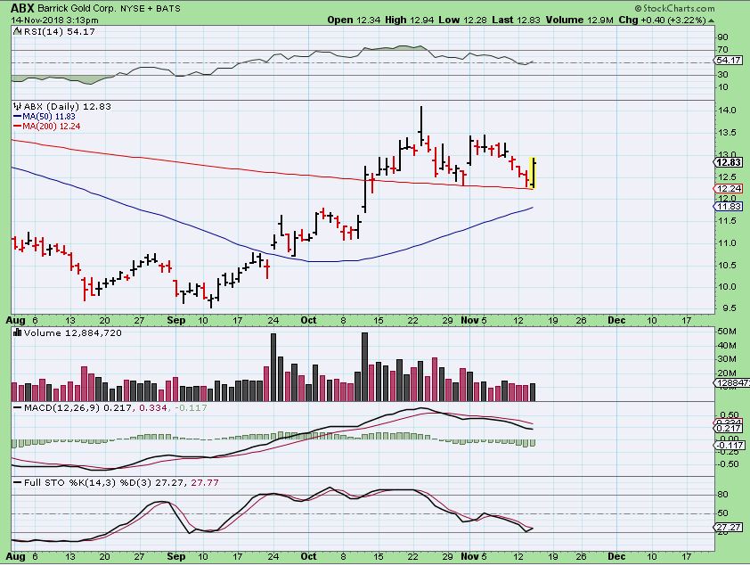Click the black MACD legend line marker
Screen dimensions: 750x566
tap(18, 408)
